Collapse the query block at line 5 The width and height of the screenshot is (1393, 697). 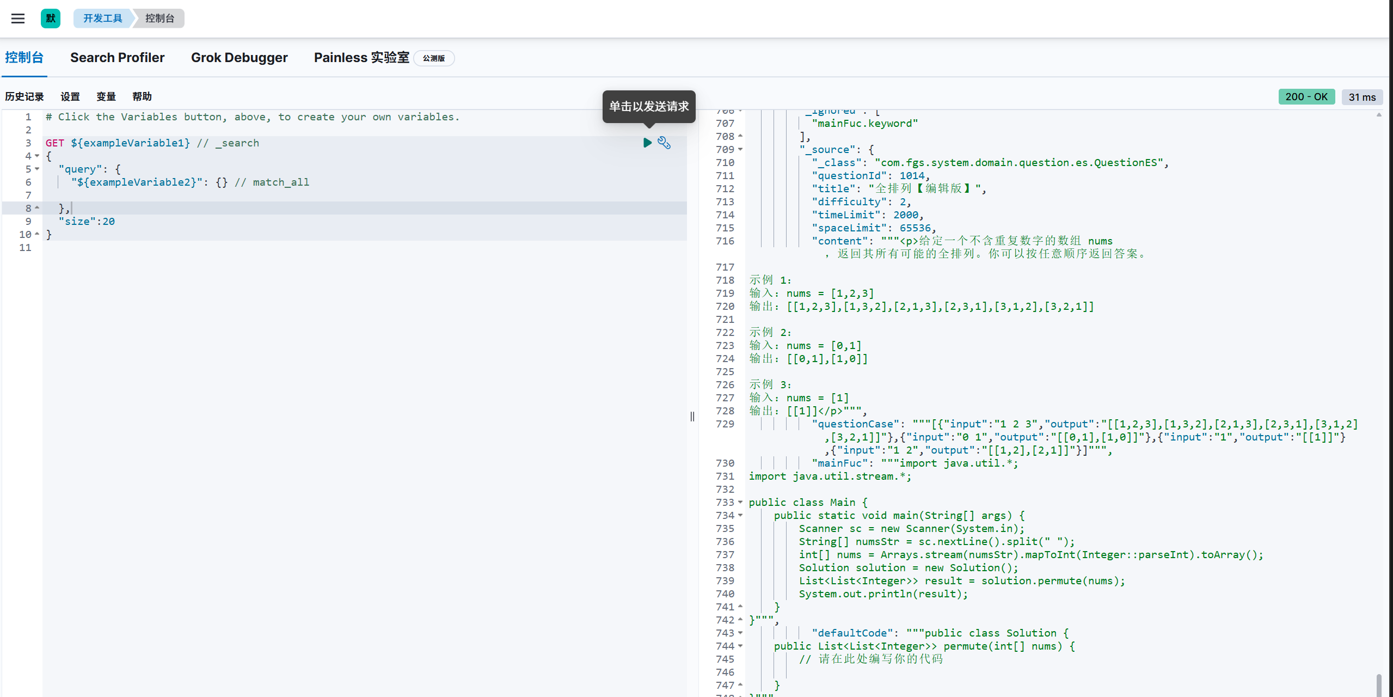(37, 169)
